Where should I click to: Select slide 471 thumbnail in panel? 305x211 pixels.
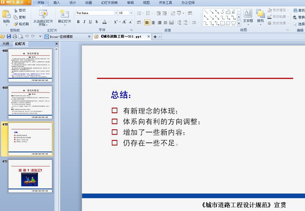pyautogui.click(x=30, y=176)
